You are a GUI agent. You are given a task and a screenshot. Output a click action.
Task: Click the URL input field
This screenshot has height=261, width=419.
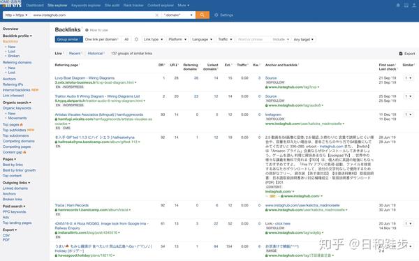[92, 15]
